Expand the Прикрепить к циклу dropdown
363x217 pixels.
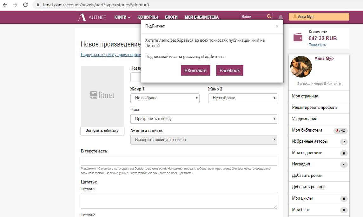[204, 119]
